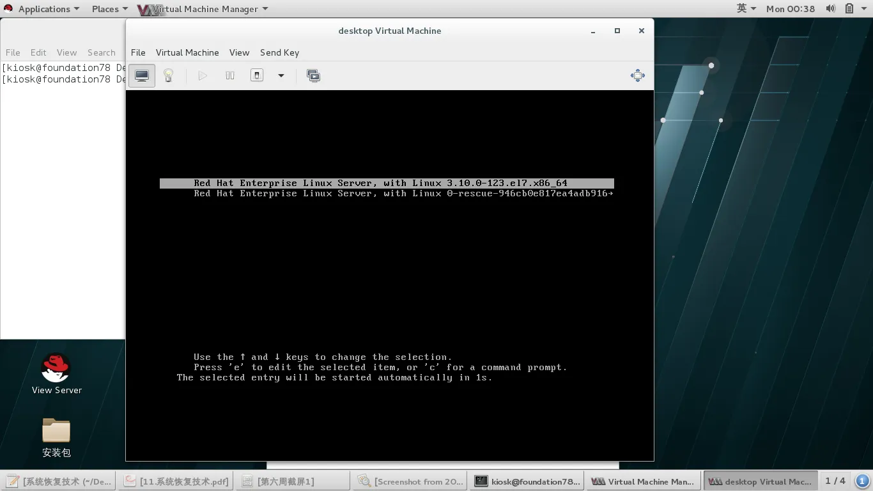
Task: Pause the virtual machine
Action: coord(230,75)
